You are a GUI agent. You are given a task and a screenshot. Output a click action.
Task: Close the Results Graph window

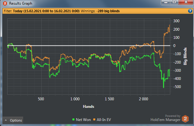[x=186, y=2]
